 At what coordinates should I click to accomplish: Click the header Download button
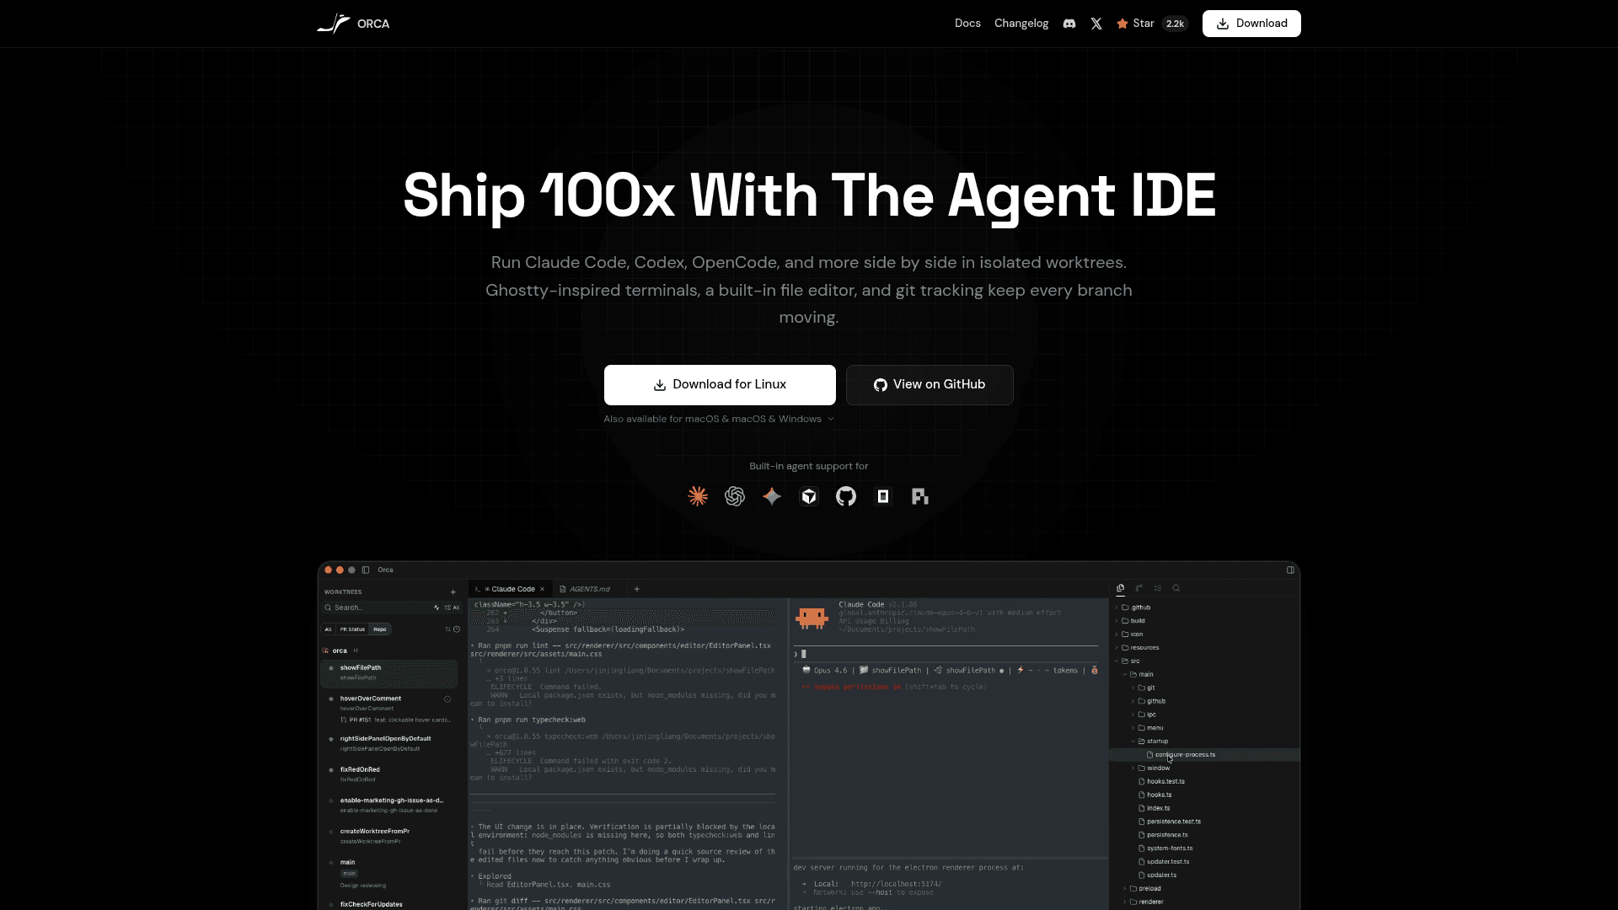(x=1251, y=24)
